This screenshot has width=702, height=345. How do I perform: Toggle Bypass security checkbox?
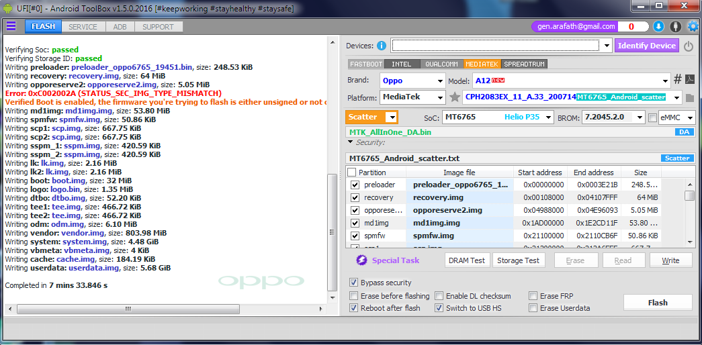(x=353, y=283)
